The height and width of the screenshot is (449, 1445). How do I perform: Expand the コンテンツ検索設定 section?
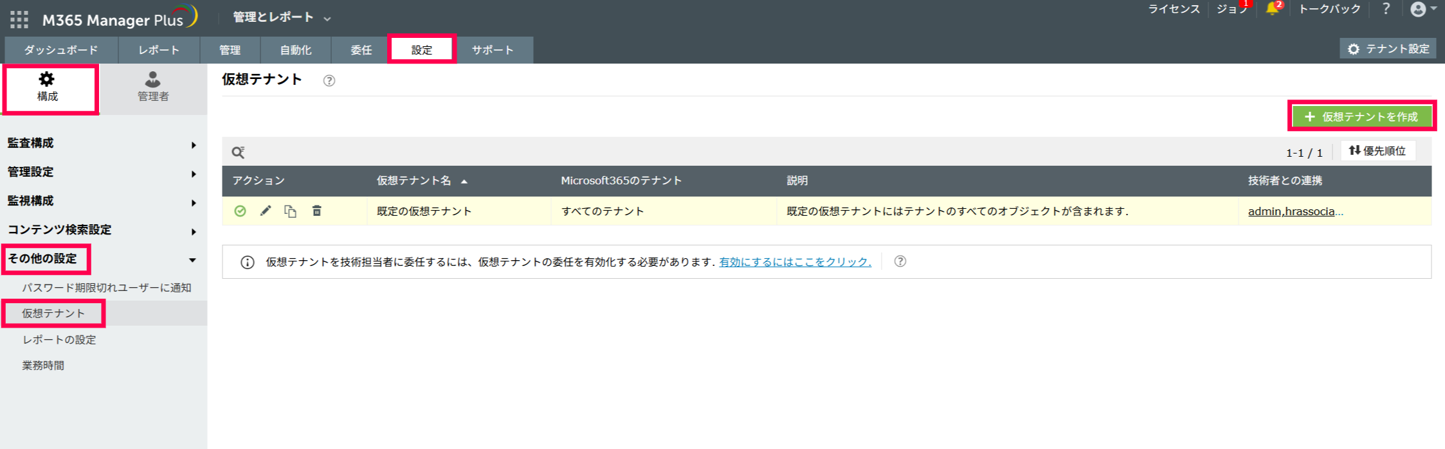pos(103,230)
